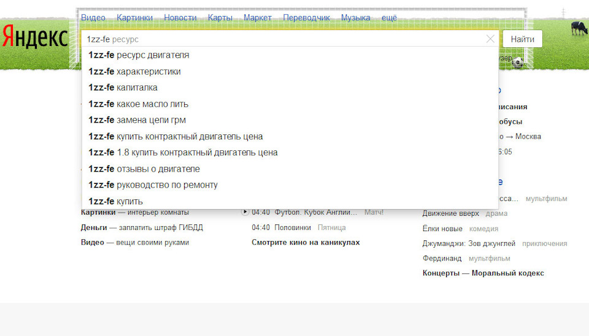Screen dimensions: 589x336
Task: Choose '1zz-fe 1.8 купить контрактный двигатель цена'
Action: pyautogui.click(x=290, y=153)
